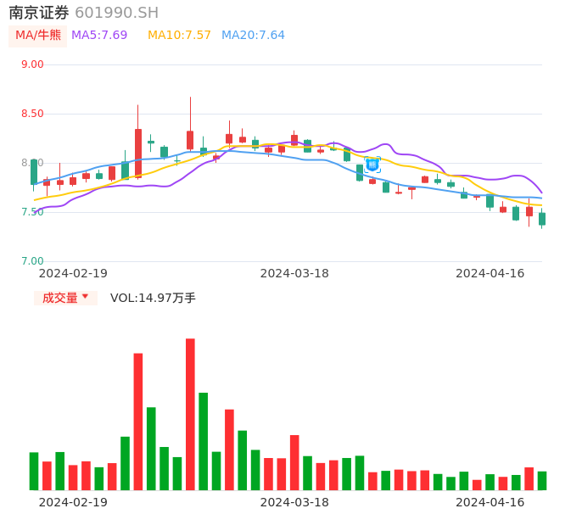Open the 成交量 indicator dropdown
The height and width of the screenshot is (514, 582).
[65, 298]
